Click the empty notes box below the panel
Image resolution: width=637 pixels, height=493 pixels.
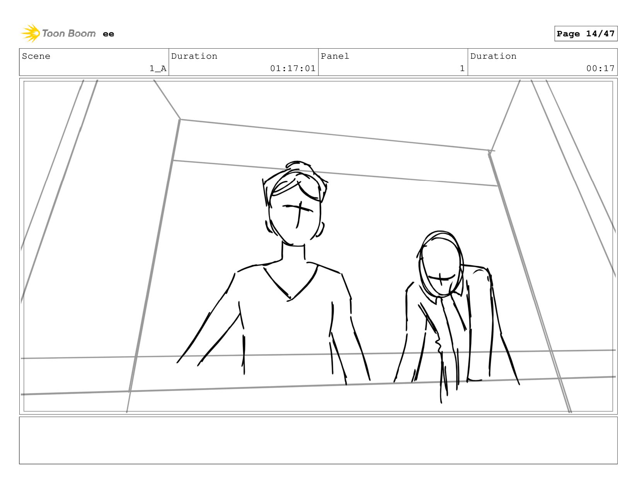[x=318, y=440]
